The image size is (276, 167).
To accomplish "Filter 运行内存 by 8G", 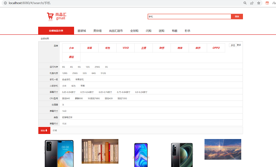I will click(x=63, y=67).
